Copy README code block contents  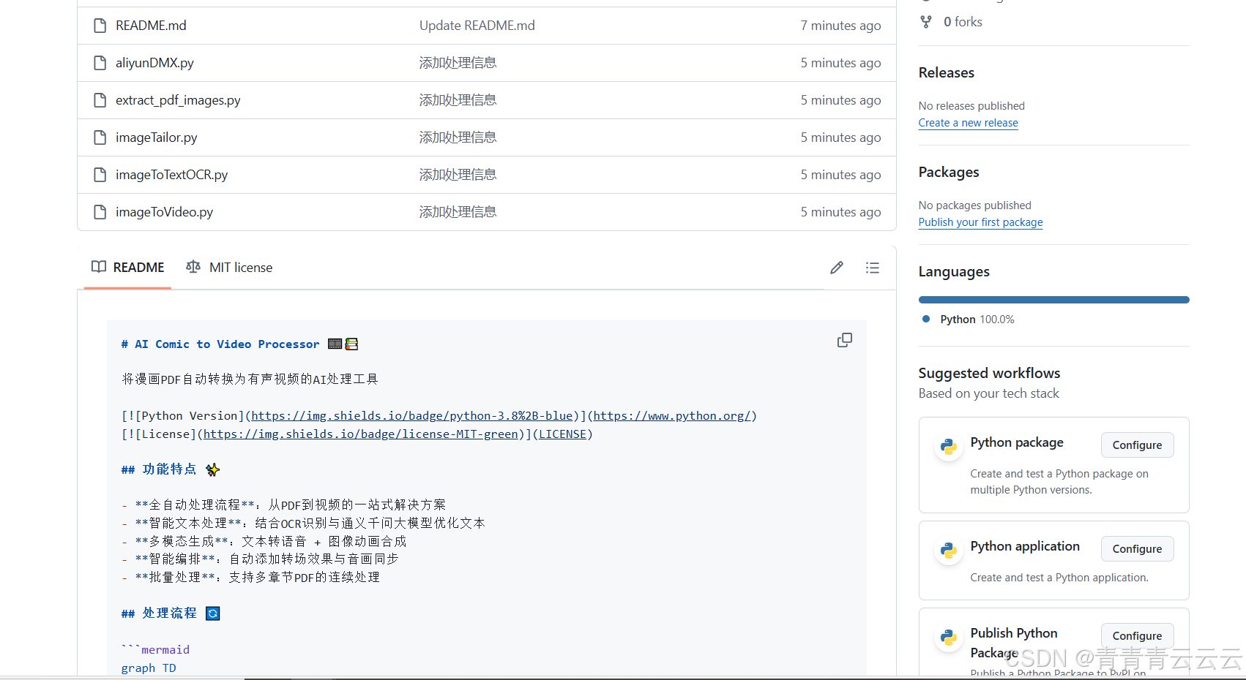click(x=845, y=340)
